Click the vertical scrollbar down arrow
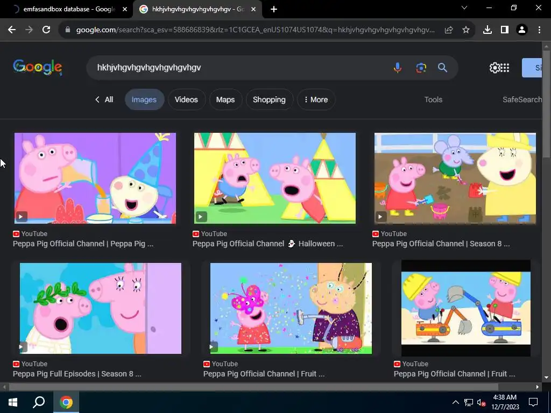Screen dimensions: 551x413 pos(546,378)
